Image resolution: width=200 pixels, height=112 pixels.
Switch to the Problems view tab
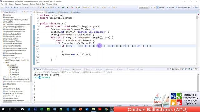coord(65,69)
